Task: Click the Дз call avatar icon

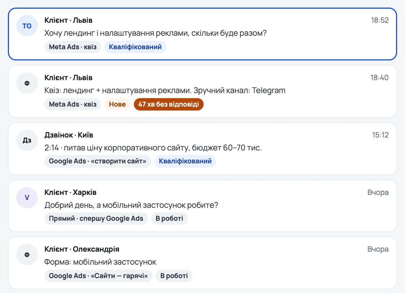Action: tap(27, 140)
